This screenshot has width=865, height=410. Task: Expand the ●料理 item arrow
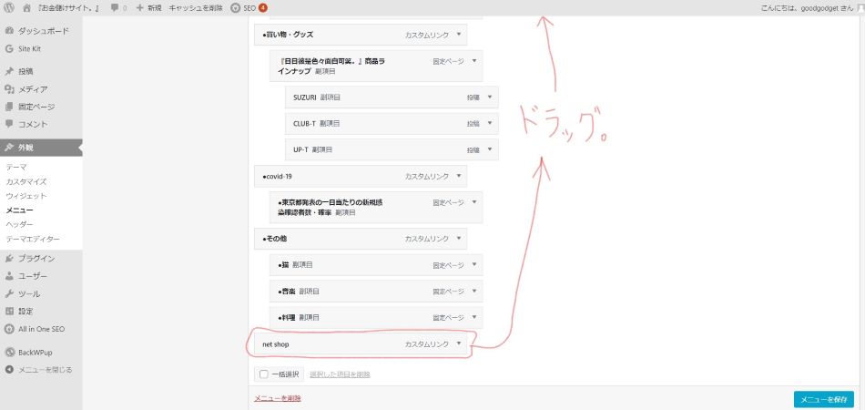coord(474,317)
